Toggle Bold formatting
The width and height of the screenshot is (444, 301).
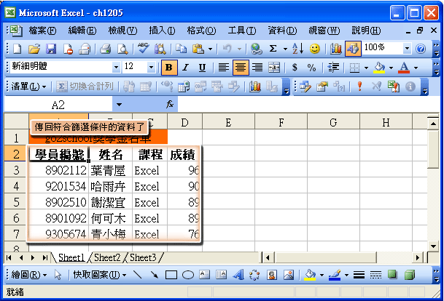170,67
